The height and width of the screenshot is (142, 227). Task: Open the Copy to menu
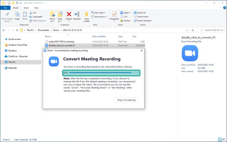60,17
